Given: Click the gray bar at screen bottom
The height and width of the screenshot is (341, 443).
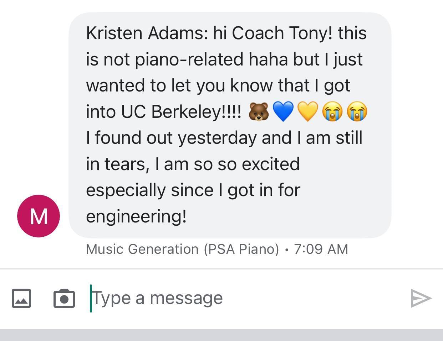Looking at the screenshot, I should point(221,335).
